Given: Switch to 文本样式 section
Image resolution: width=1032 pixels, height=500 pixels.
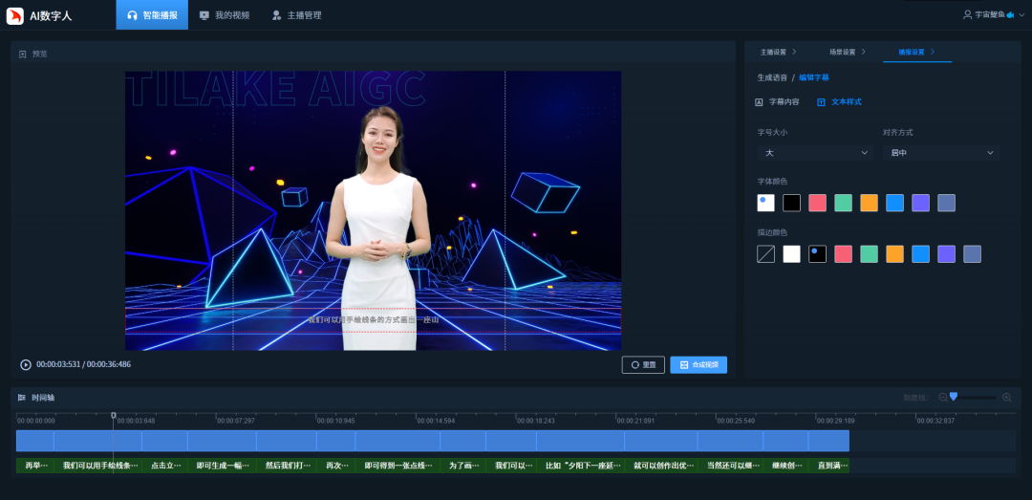Looking at the screenshot, I should tap(839, 102).
